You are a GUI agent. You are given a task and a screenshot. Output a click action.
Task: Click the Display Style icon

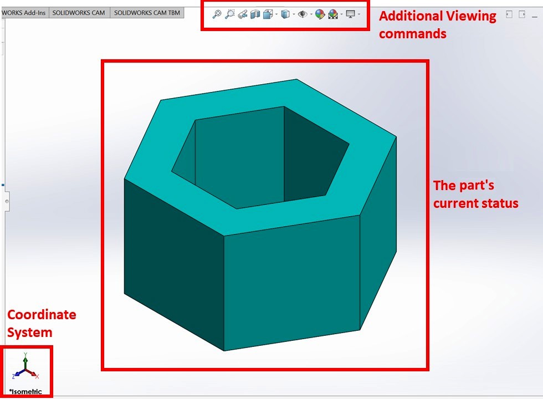(x=285, y=14)
